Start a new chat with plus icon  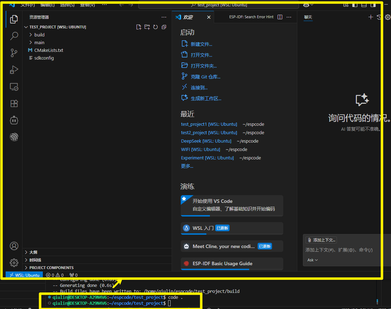[371, 17]
